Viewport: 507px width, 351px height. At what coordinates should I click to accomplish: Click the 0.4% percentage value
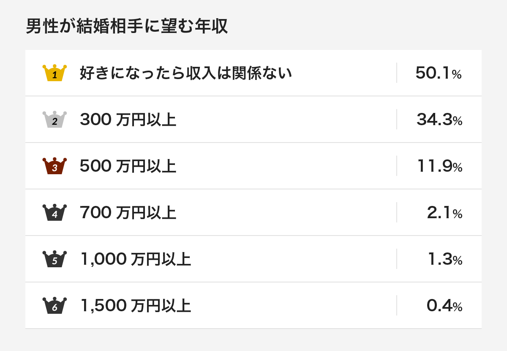coord(445,306)
